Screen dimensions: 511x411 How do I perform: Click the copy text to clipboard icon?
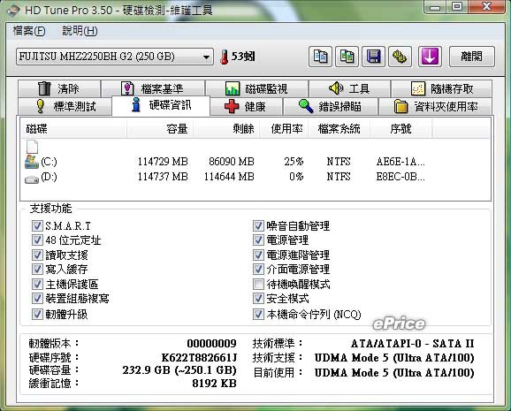[320, 57]
